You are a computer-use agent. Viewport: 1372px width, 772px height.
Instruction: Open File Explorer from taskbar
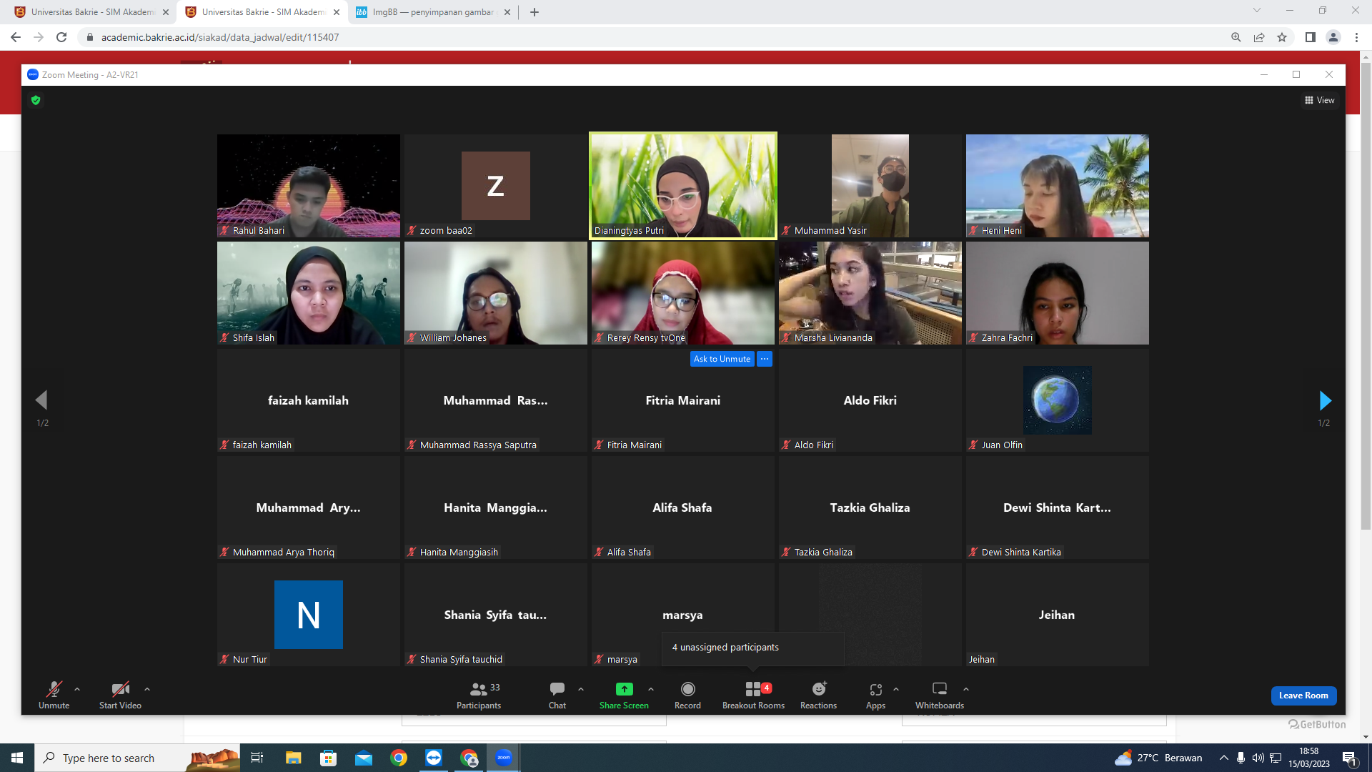294,758
